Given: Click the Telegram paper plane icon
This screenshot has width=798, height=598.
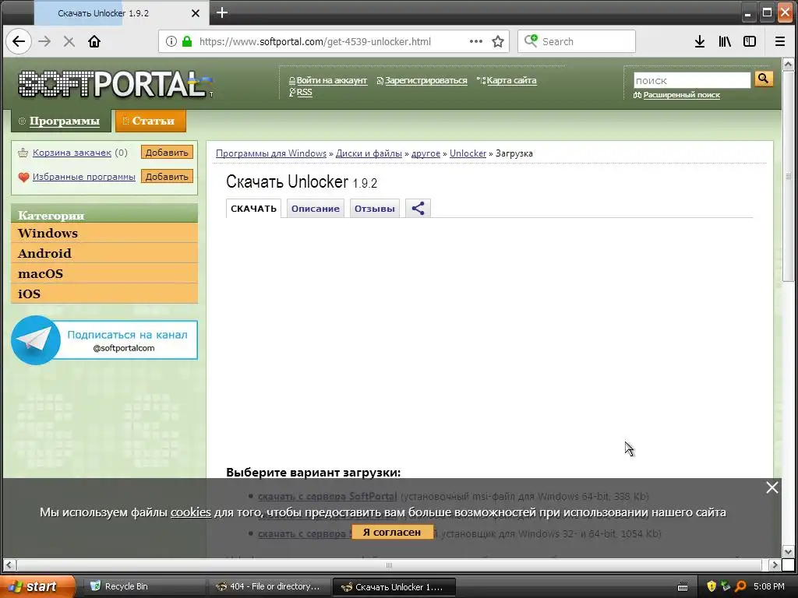Looking at the screenshot, I should [x=36, y=339].
